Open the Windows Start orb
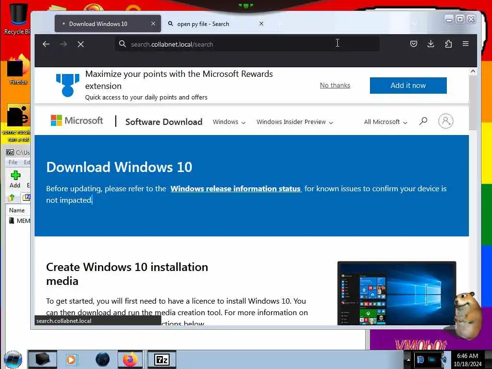492x369 pixels. [13, 359]
